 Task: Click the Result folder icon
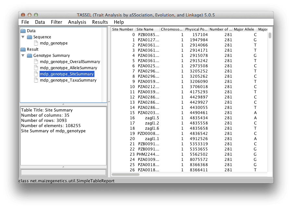23,49
